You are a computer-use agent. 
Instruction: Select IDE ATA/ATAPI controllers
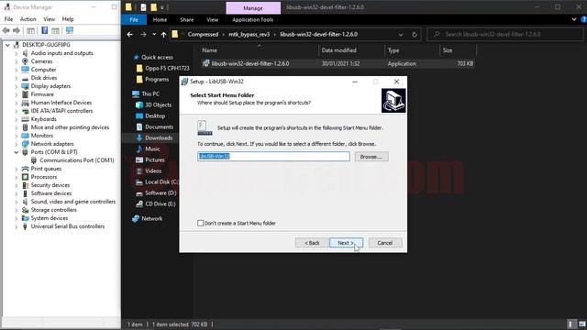coord(61,111)
